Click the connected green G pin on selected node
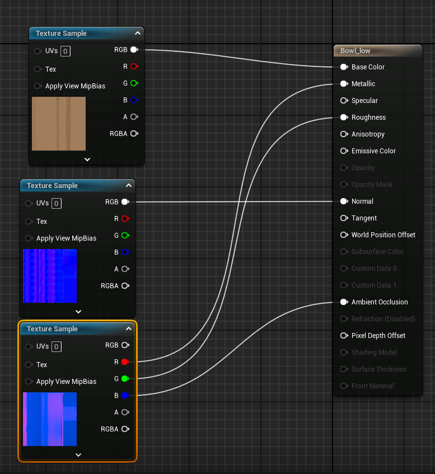 coord(125,378)
